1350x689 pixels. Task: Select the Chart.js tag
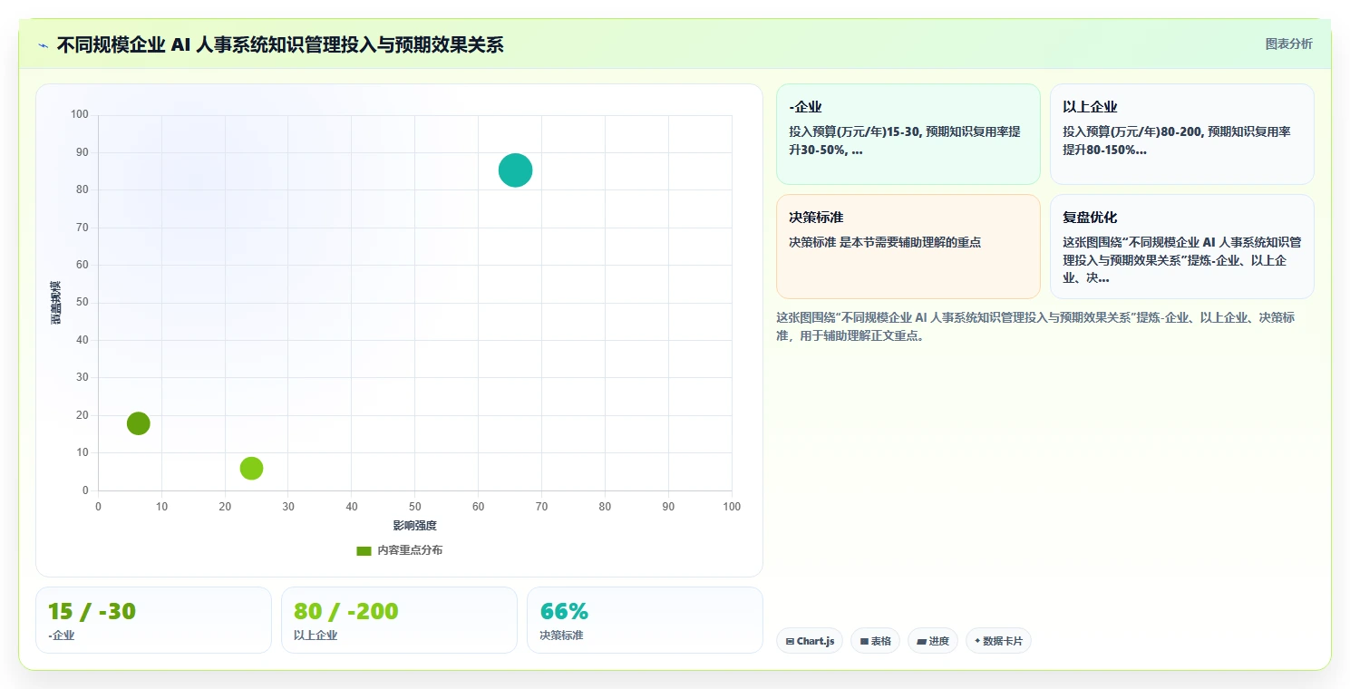tap(810, 641)
